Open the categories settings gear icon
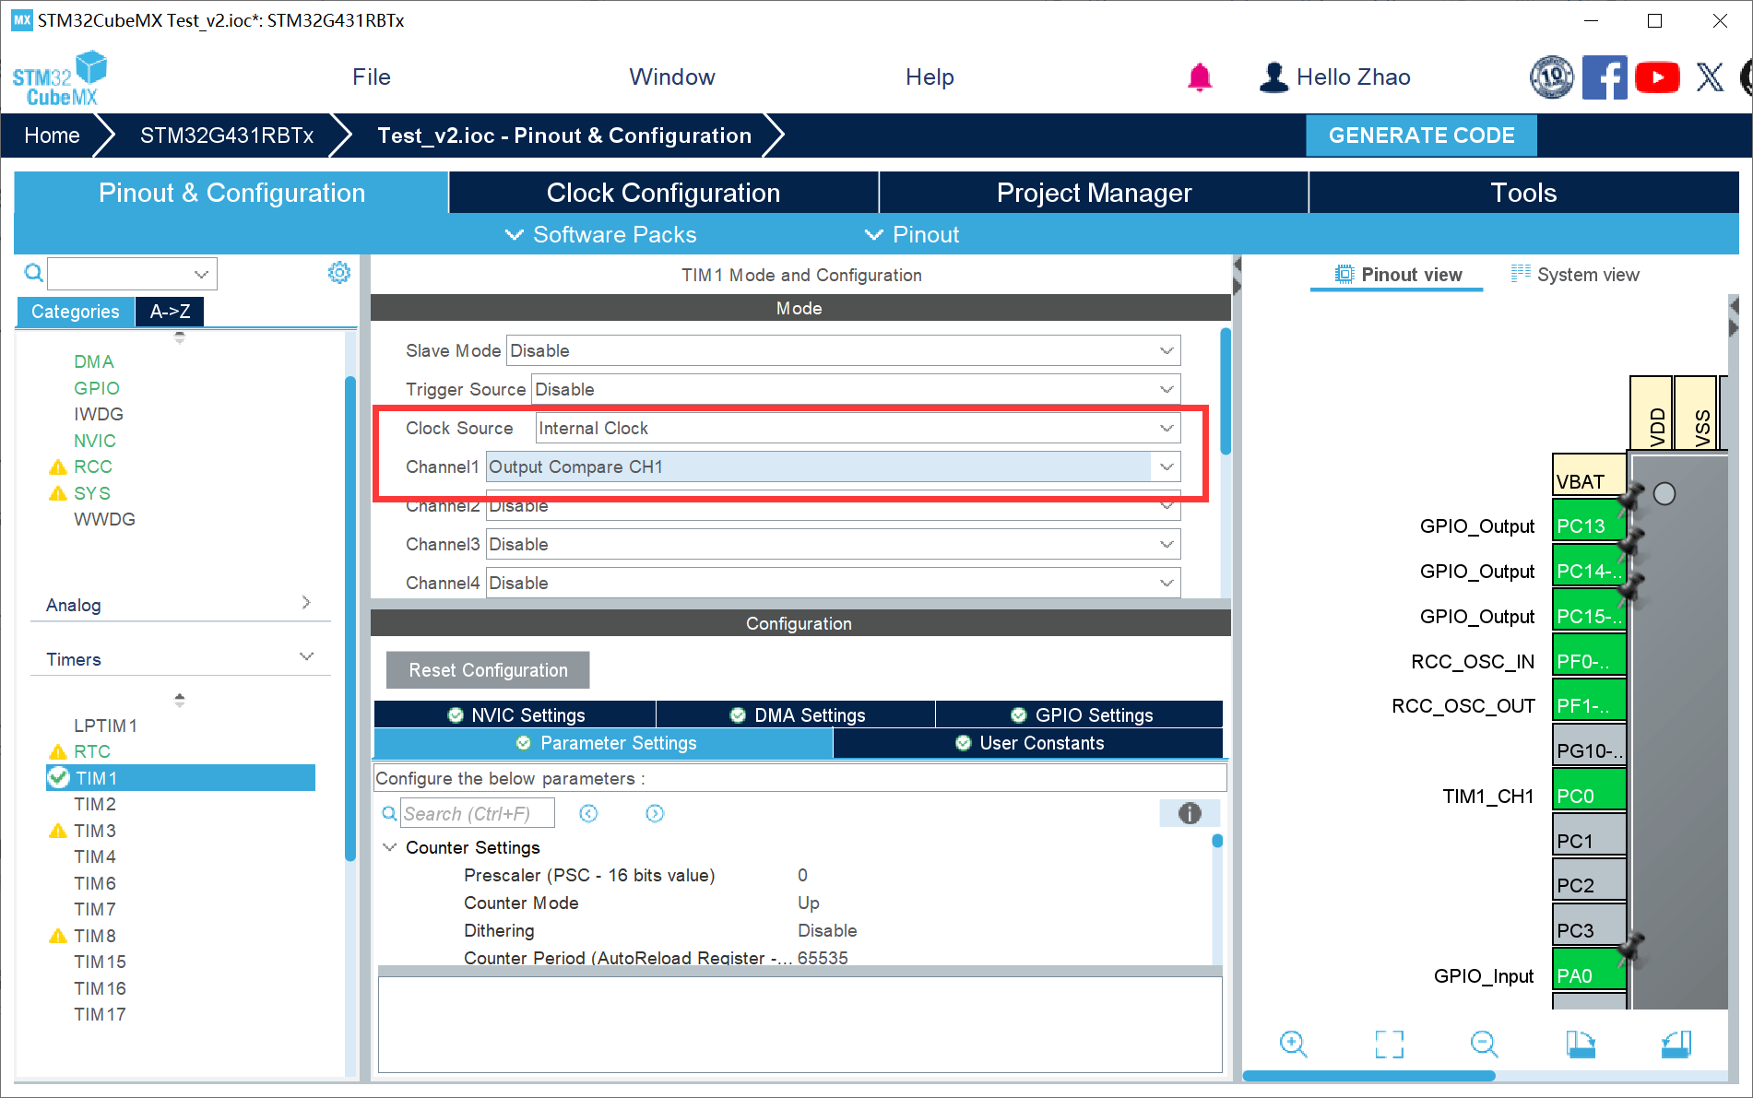 [339, 273]
